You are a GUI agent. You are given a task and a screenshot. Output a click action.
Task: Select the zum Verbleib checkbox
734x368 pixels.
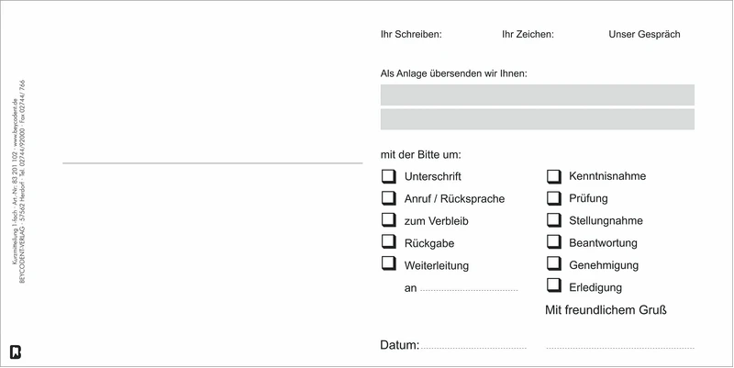(387, 220)
